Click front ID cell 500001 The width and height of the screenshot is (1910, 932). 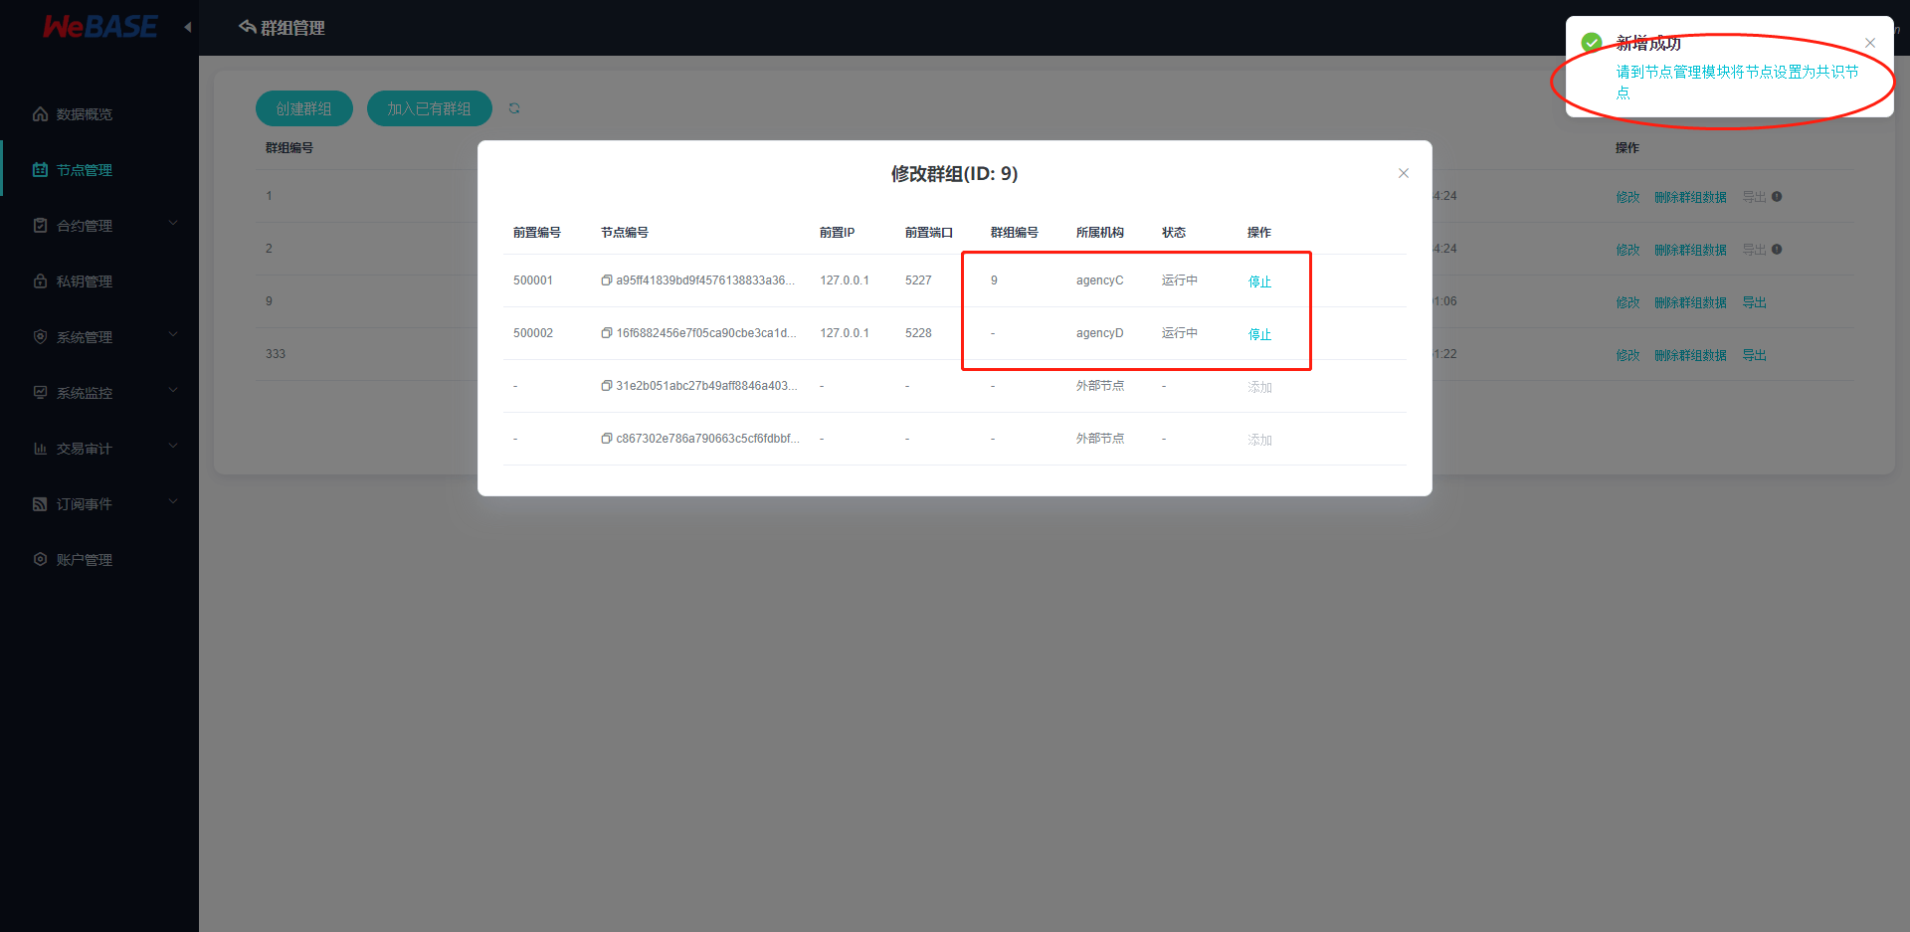tap(532, 280)
